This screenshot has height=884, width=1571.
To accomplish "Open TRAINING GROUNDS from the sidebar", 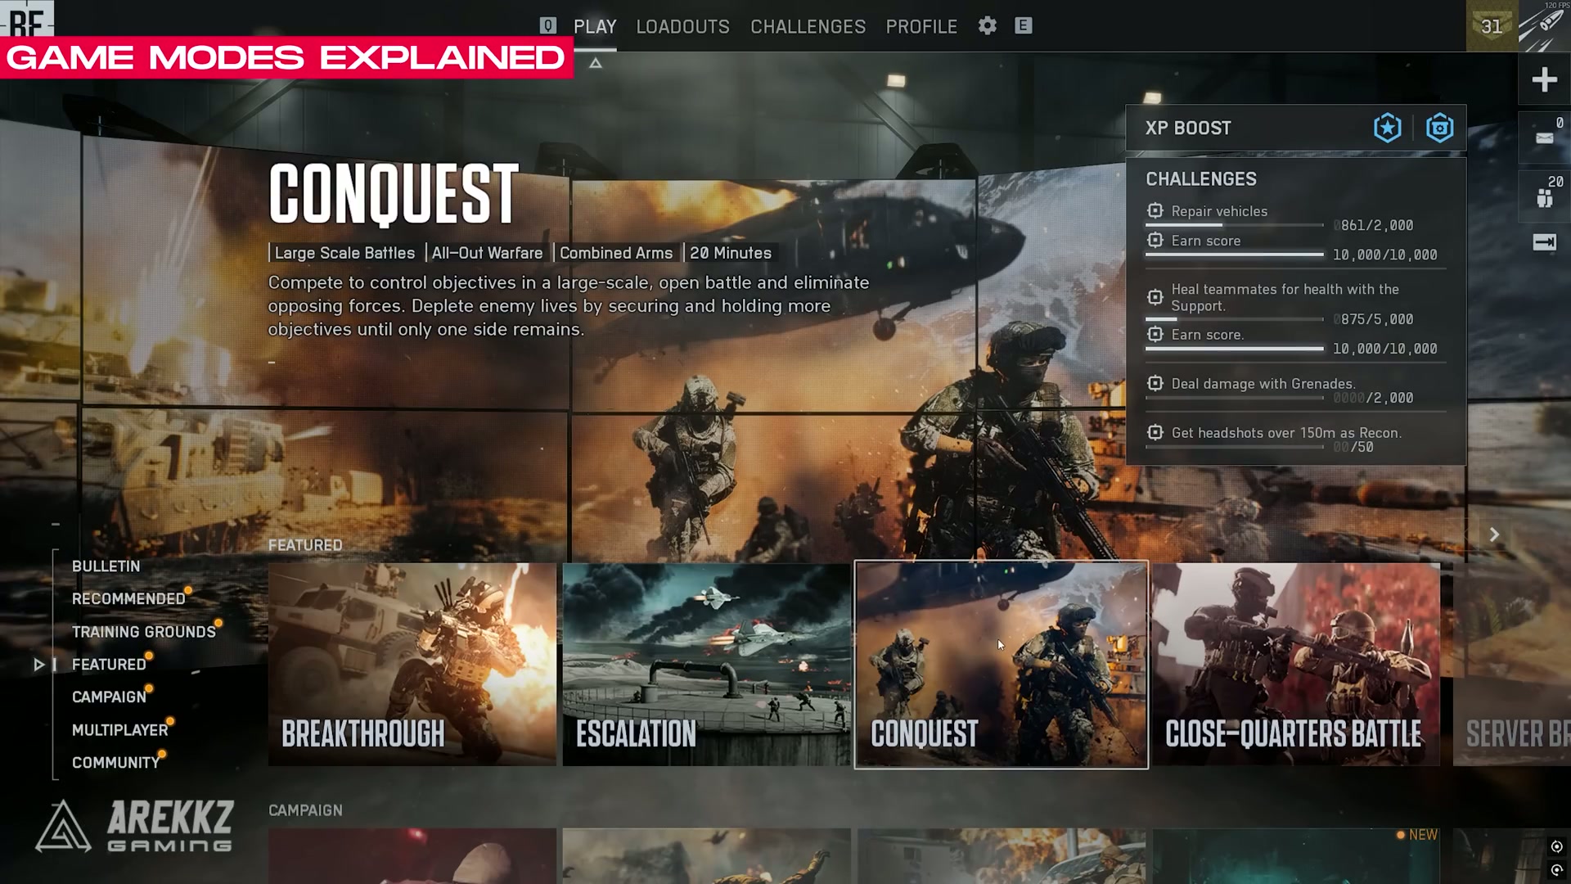I will (x=144, y=631).
